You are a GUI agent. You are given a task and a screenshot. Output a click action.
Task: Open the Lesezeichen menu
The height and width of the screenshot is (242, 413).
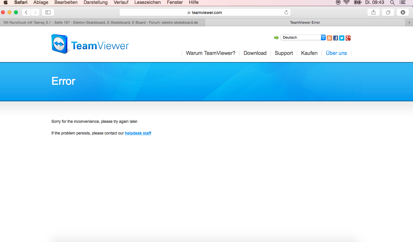click(148, 3)
